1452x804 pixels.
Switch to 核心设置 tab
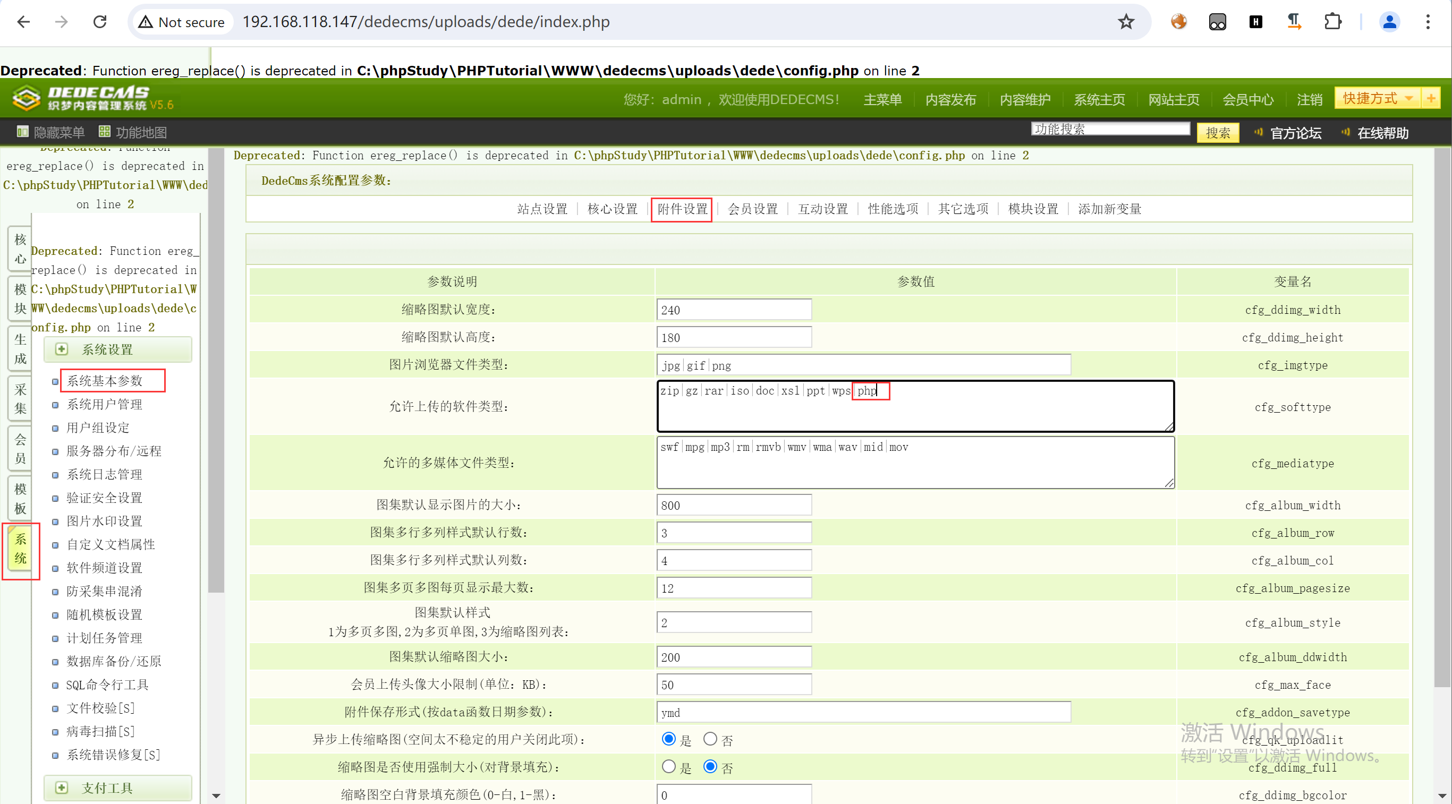(612, 209)
